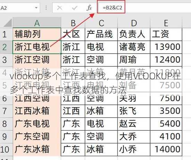Click 冰箱 in the 小乔 row
The height and width of the screenshot is (160, 191).
coord(101,150)
